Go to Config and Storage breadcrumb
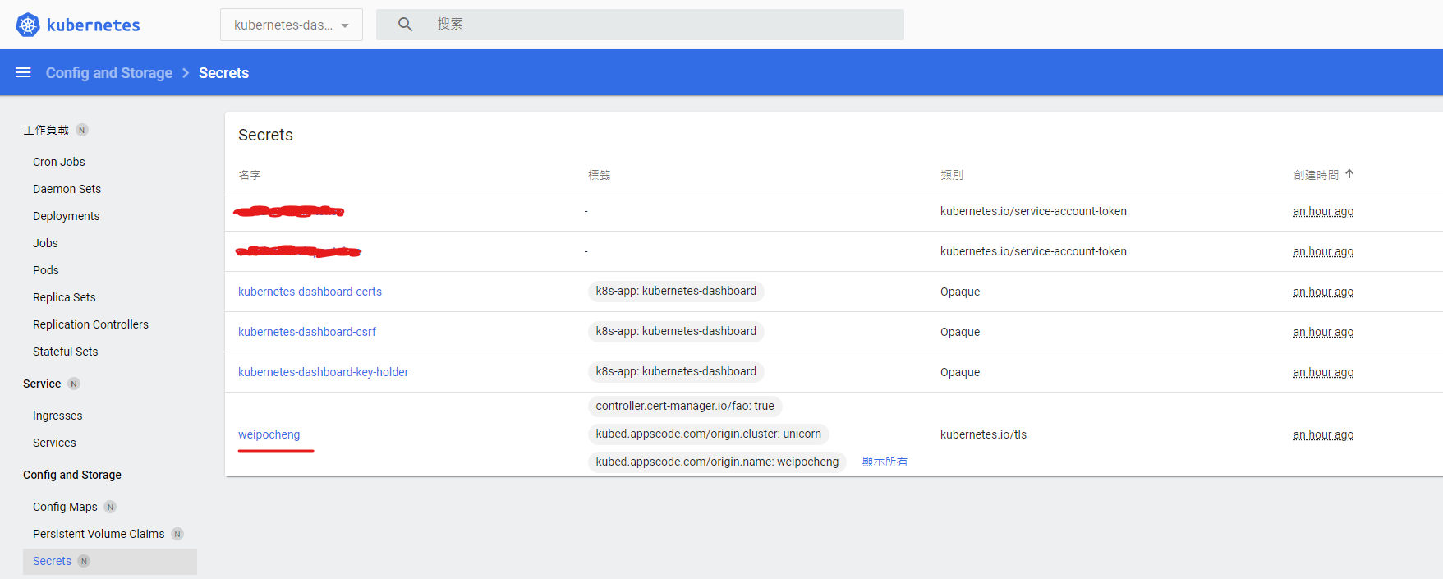 [109, 73]
